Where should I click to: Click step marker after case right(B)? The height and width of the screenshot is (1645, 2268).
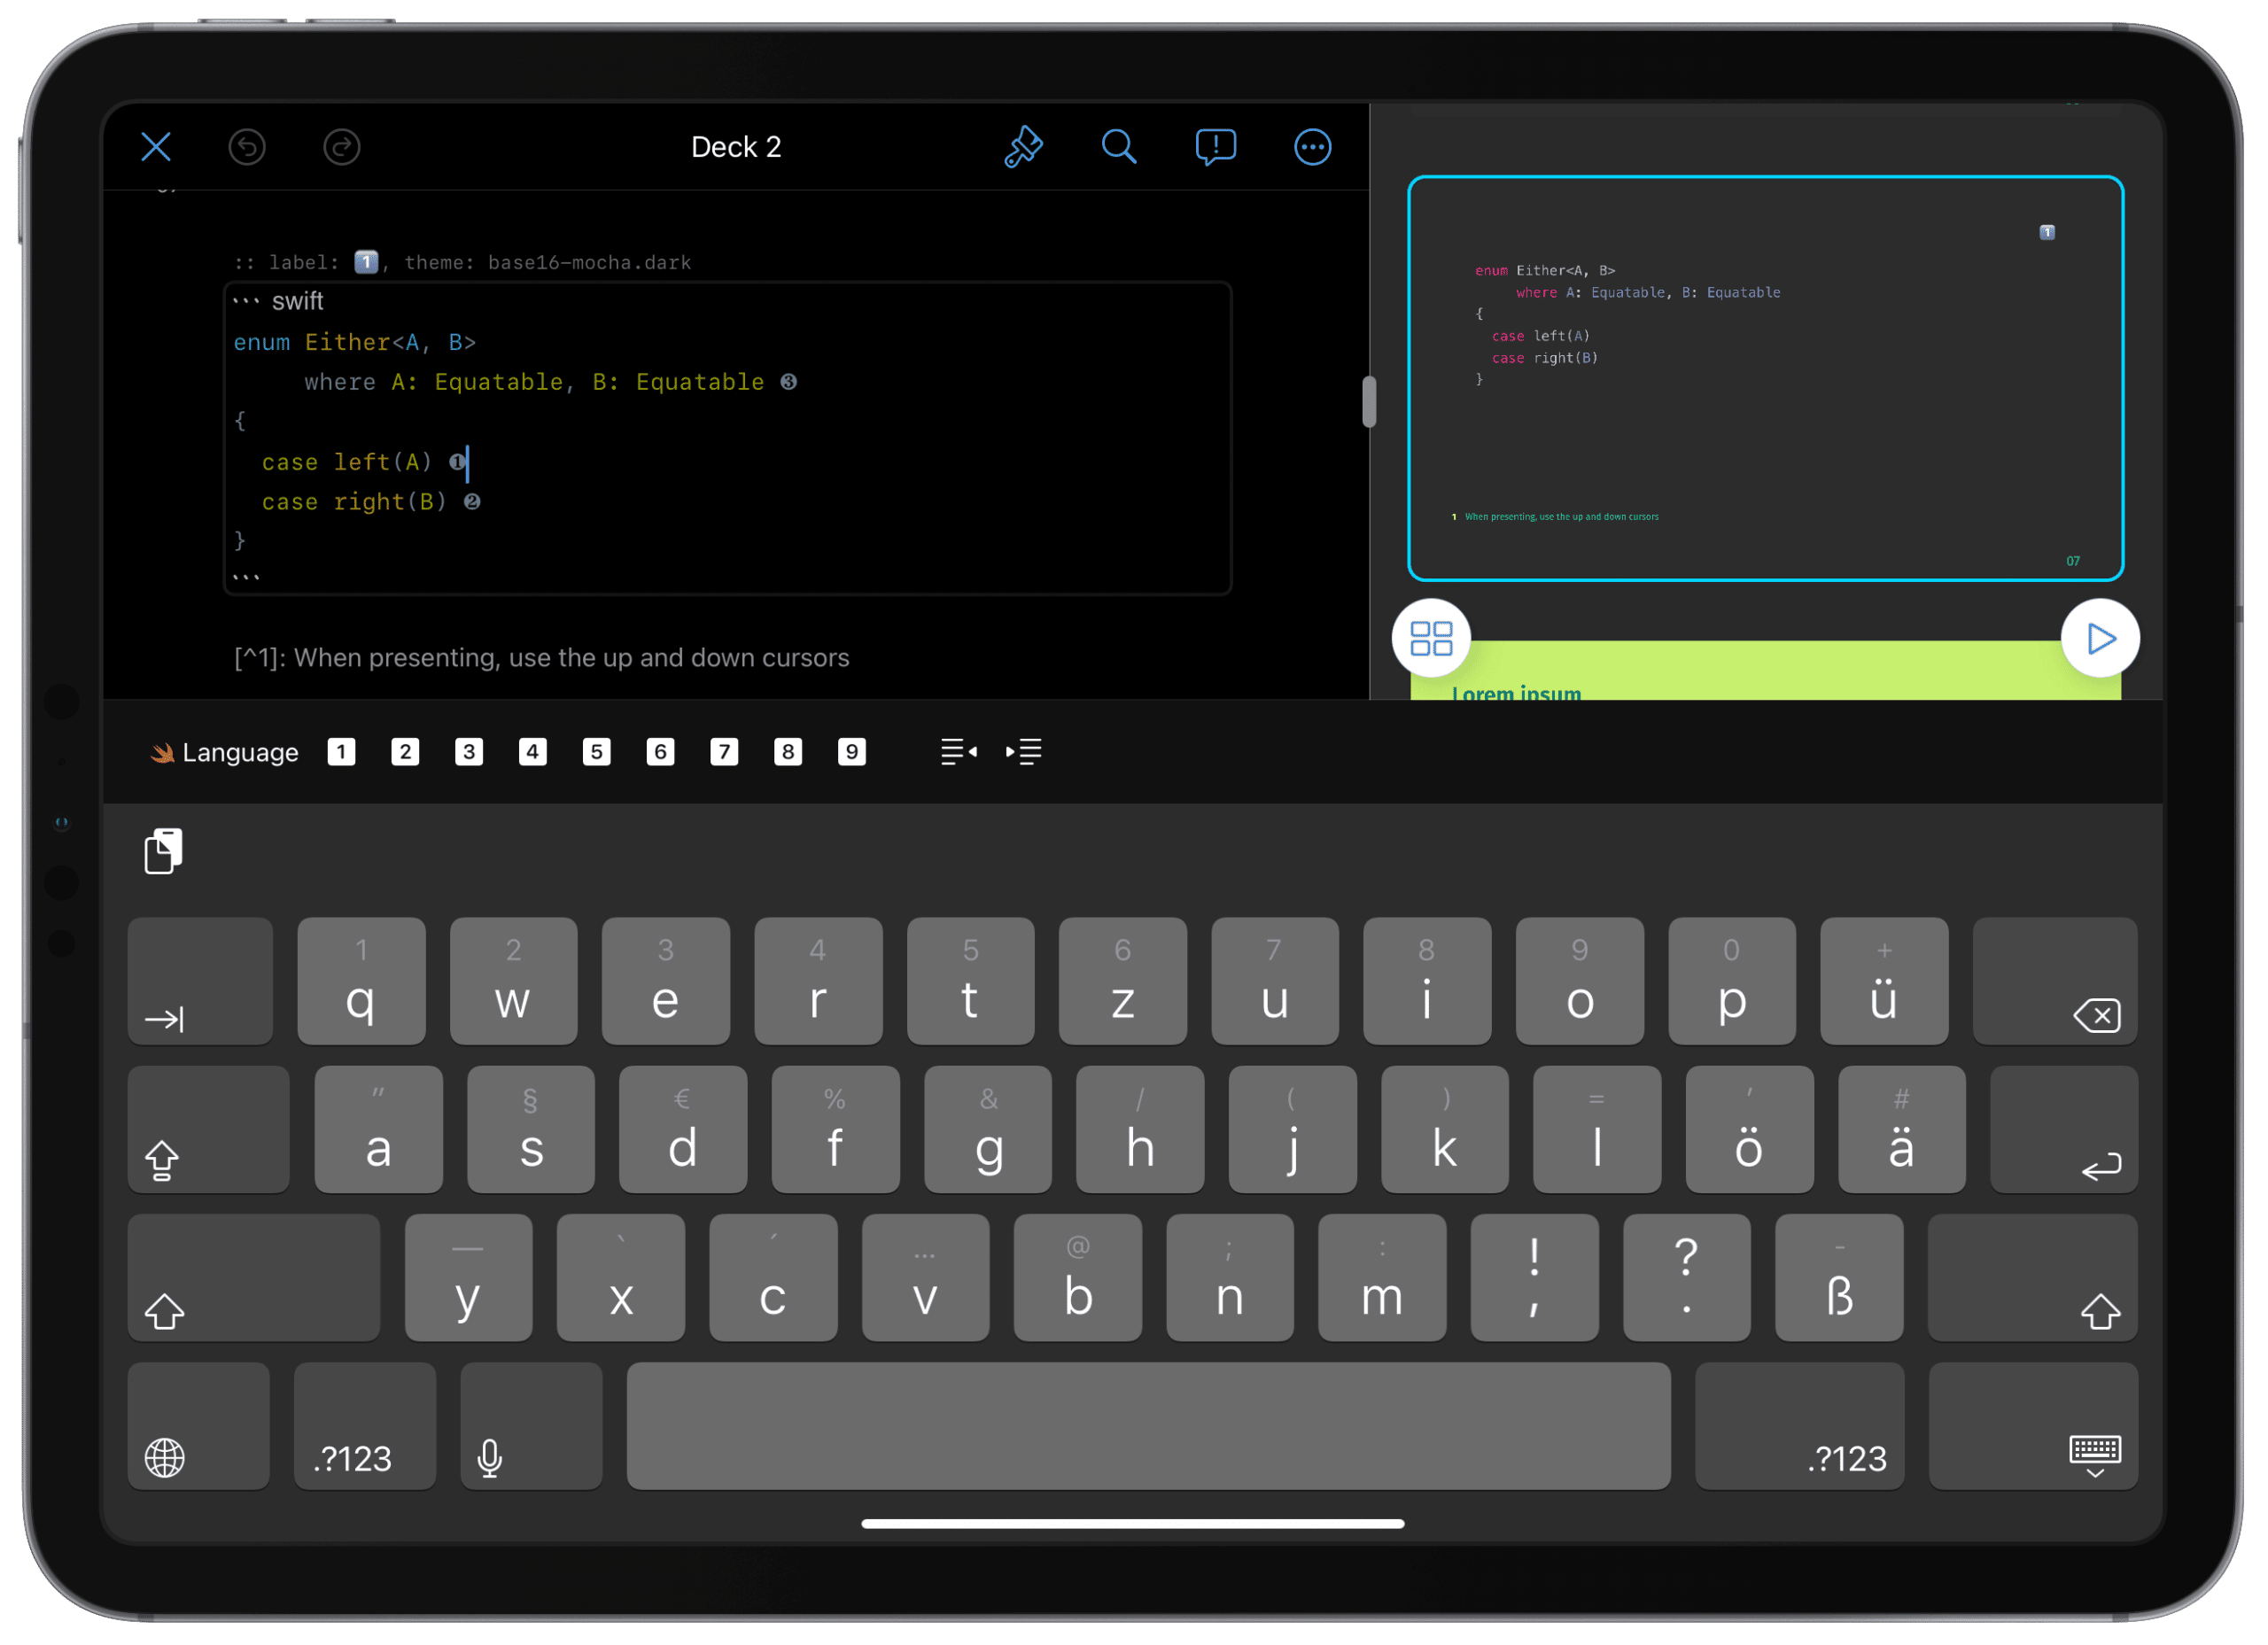pyautogui.click(x=472, y=502)
